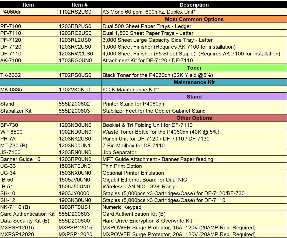The height and width of the screenshot is (238, 287).
Task: Click item number cell 1102RS2US0
Action: 75,12
